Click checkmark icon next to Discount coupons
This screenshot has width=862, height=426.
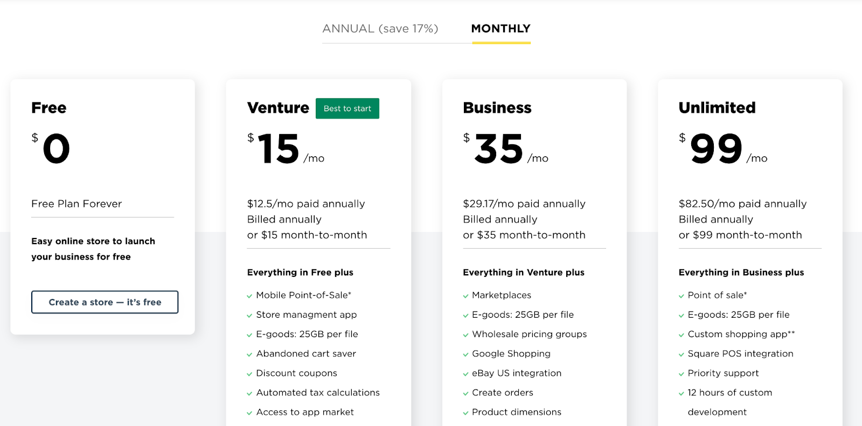point(249,374)
